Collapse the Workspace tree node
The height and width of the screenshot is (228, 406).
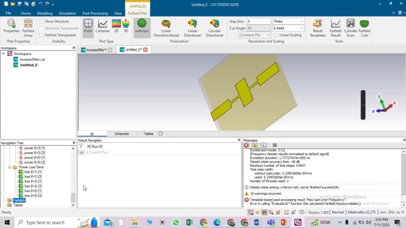tap(3, 53)
